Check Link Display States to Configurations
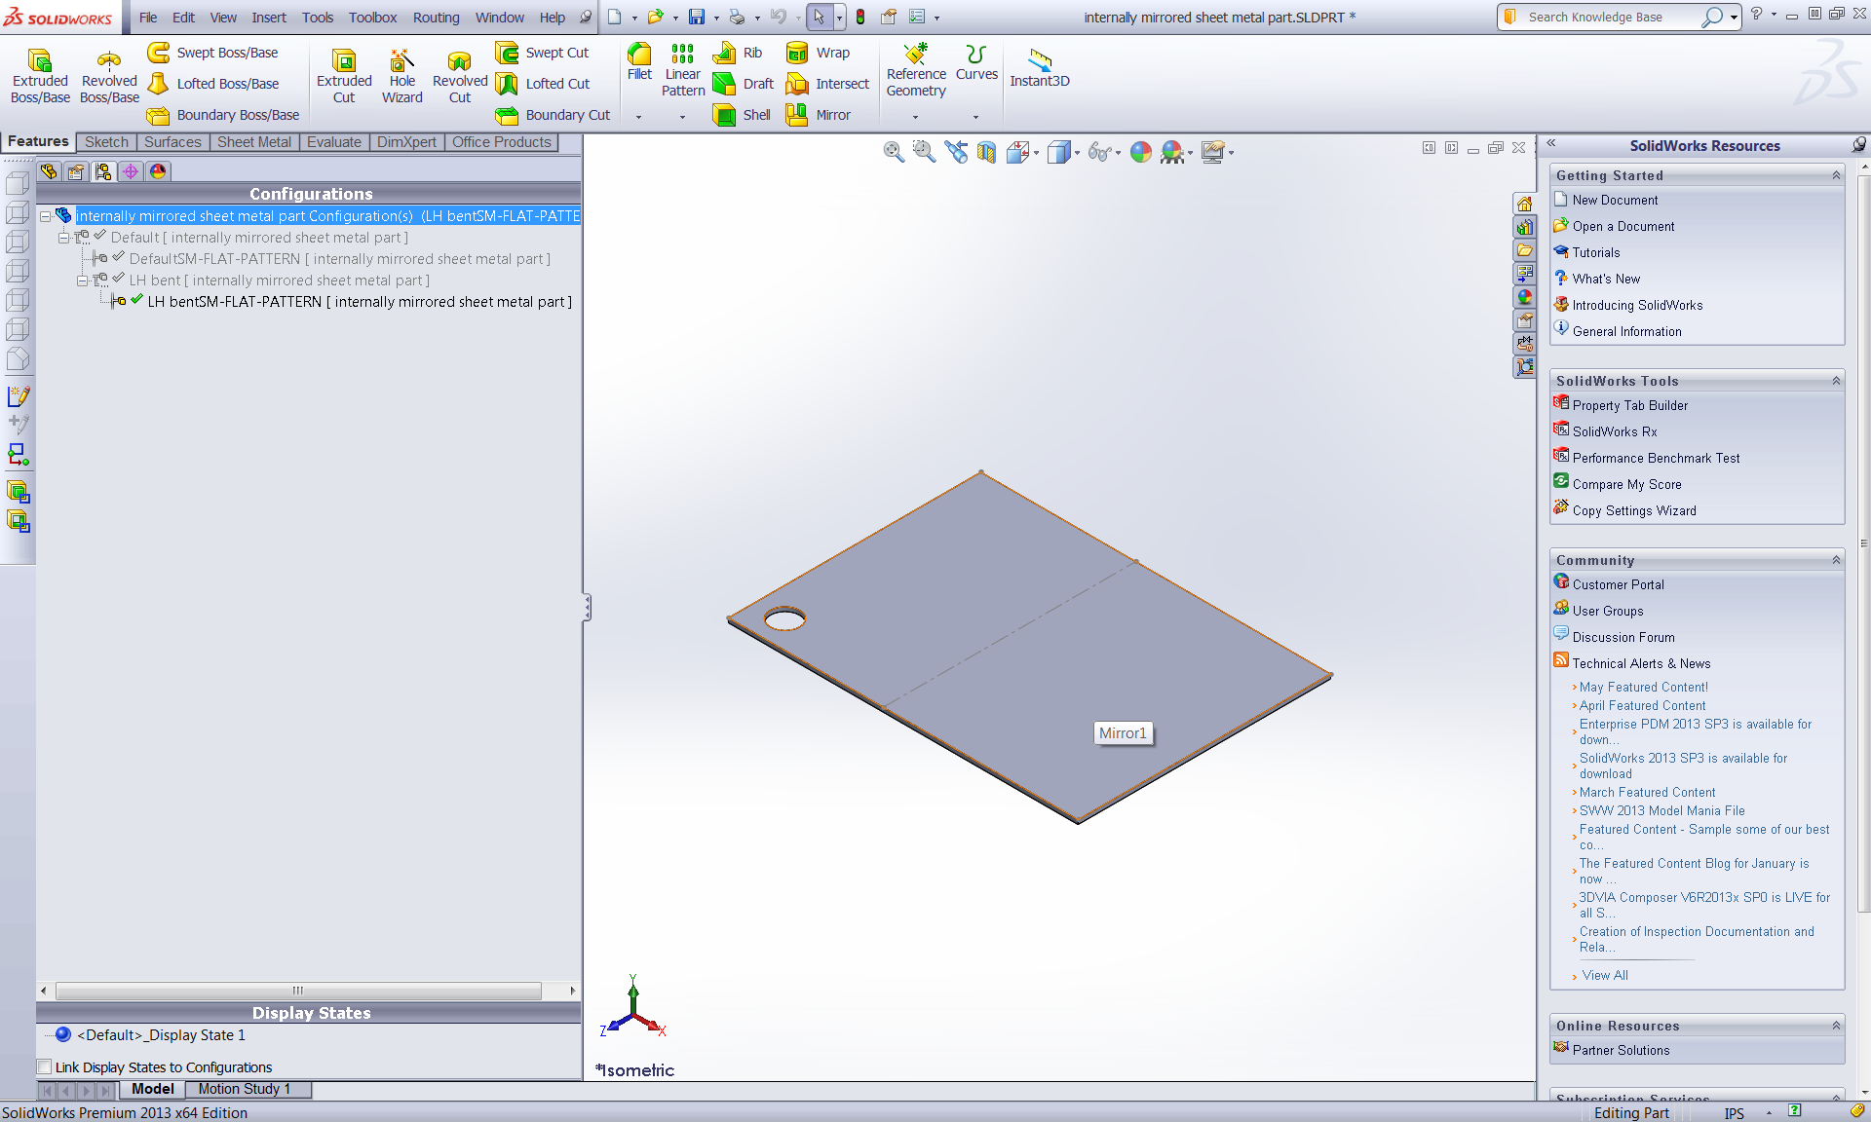 [x=44, y=1067]
